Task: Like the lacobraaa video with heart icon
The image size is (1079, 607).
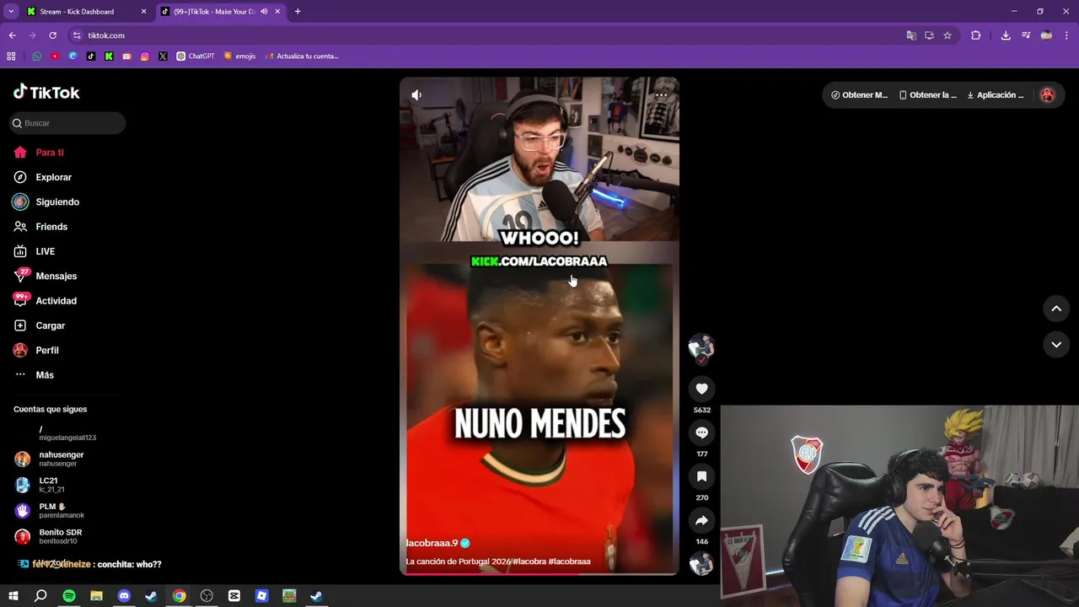Action: point(701,389)
